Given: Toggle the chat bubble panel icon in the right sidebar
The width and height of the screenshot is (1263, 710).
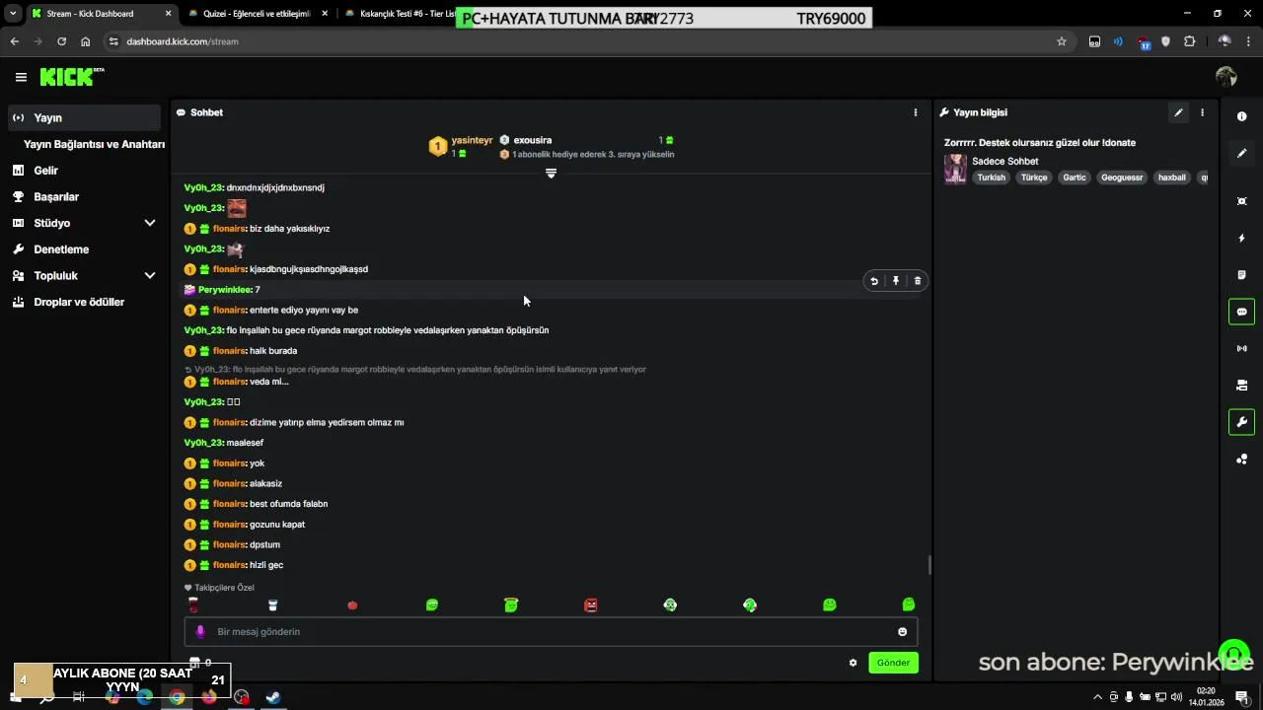Looking at the screenshot, I should click(x=1241, y=312).
